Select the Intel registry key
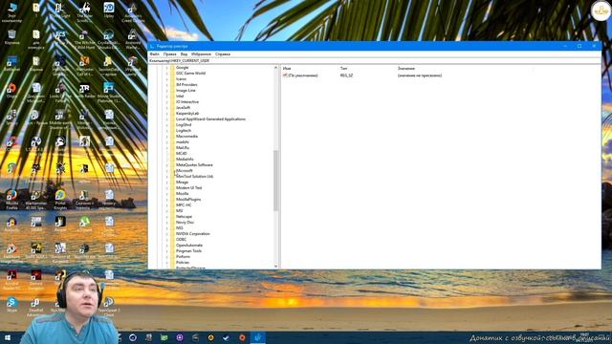The height and width of the screenshot is (344, 612). click(x=180, y=96)
